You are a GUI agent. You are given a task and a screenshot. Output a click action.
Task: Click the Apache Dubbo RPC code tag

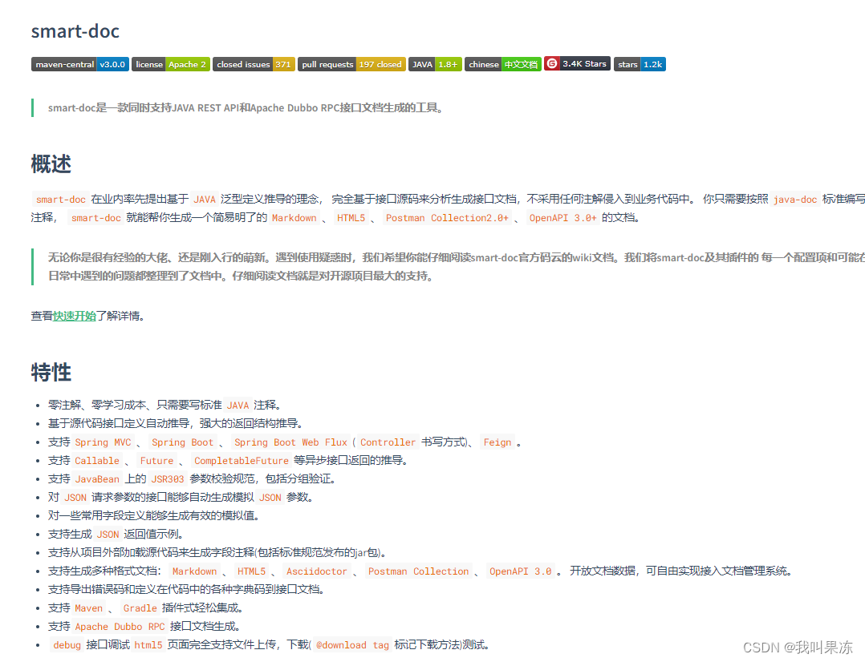pyautogui.click(x=120, y=627)
